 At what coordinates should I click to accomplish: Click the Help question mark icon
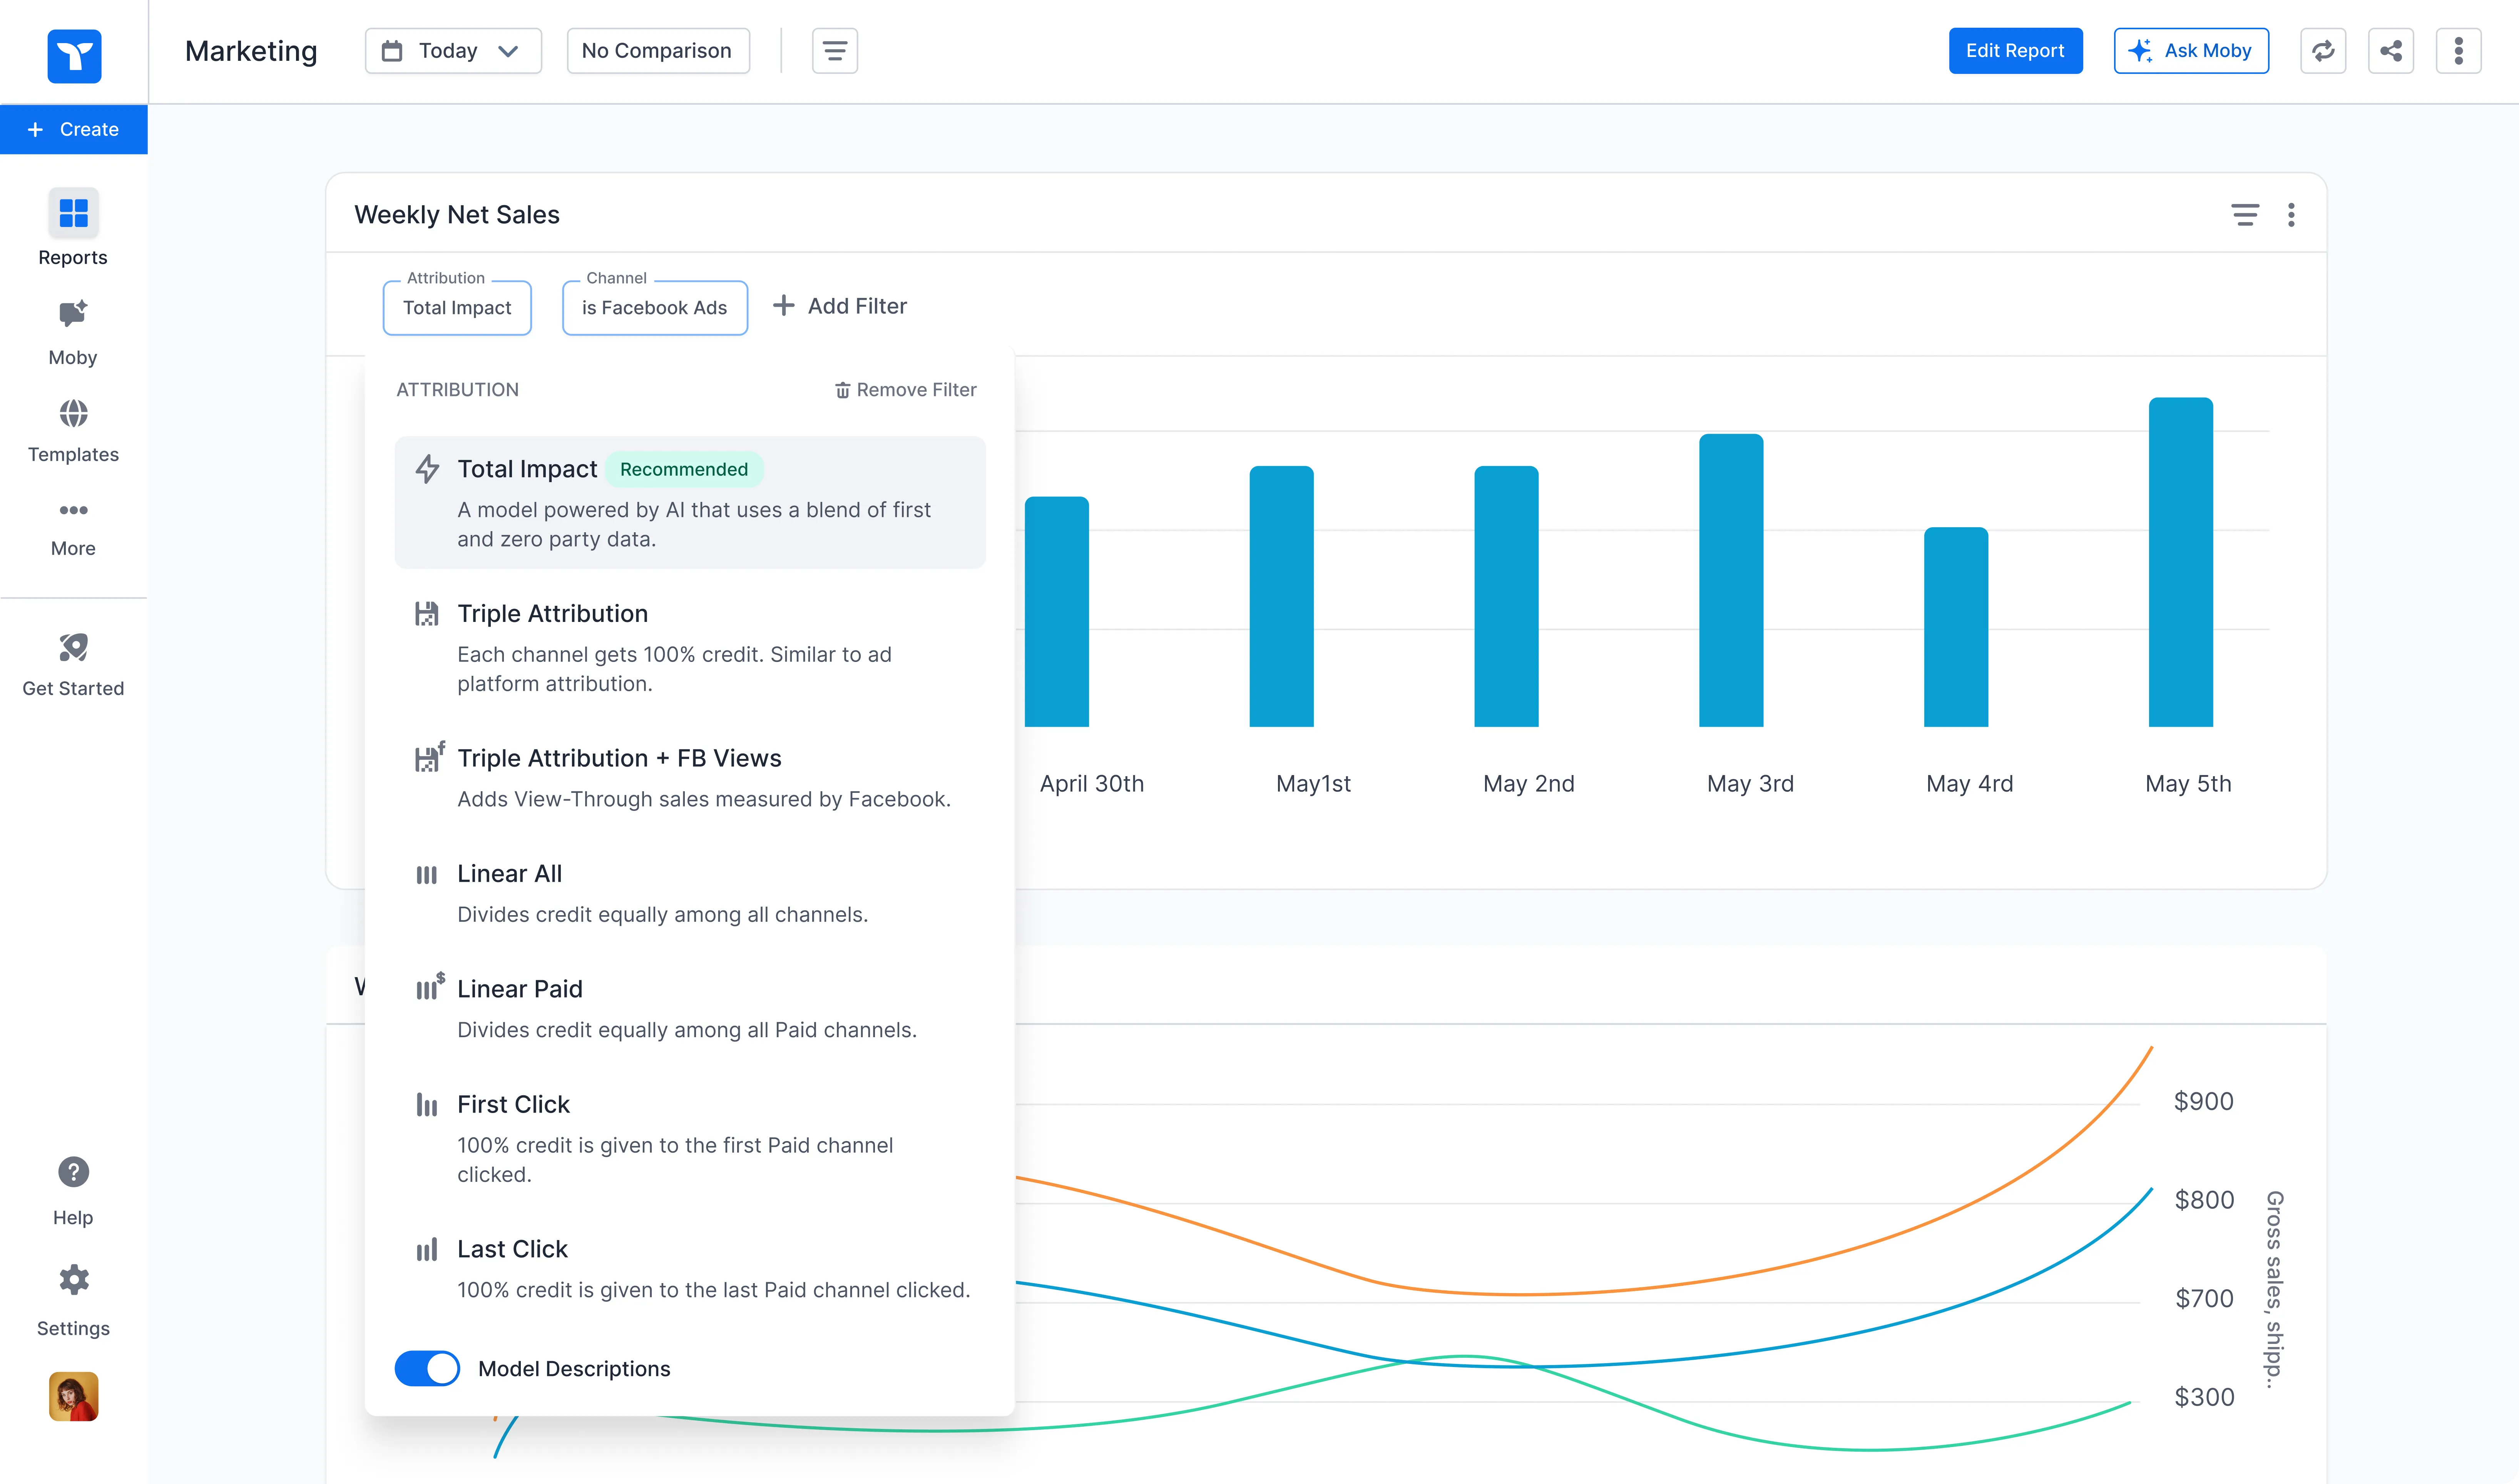(x=73, y=1172)
